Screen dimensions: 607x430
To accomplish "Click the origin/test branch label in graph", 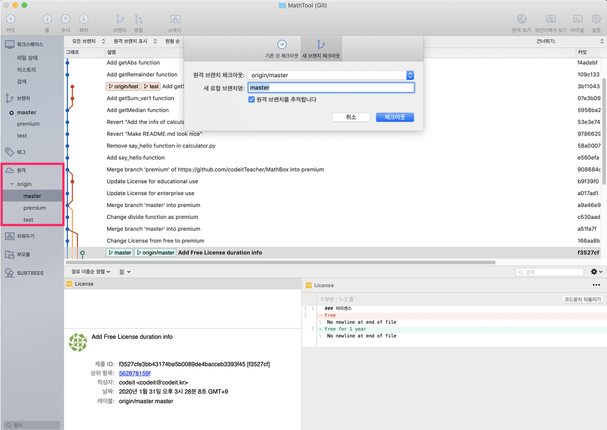I will click(123, 87).
